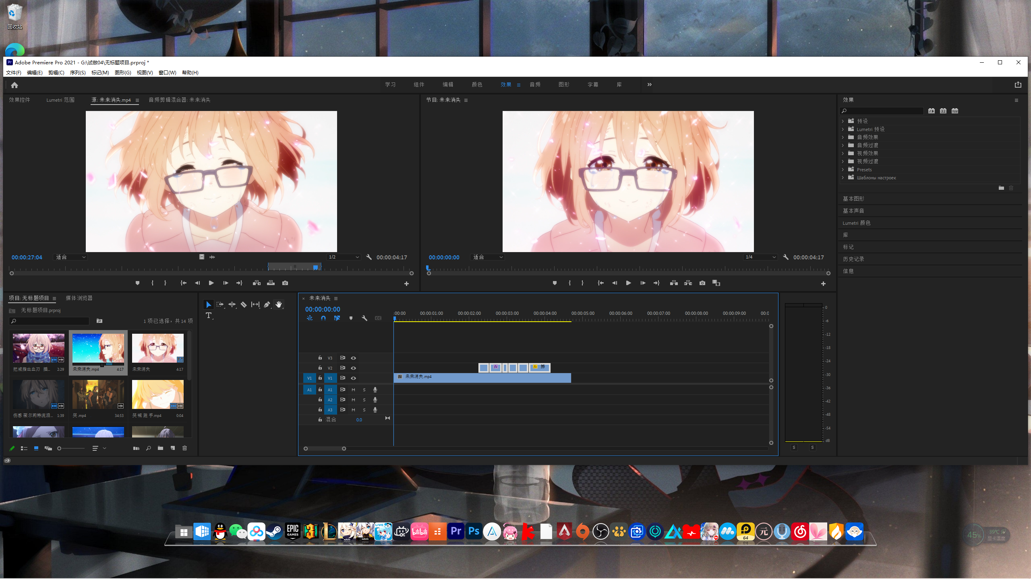This screenshot has width=1031, height=579.
Task: Select the Slip tool
Action: click(x=255, y=304)
